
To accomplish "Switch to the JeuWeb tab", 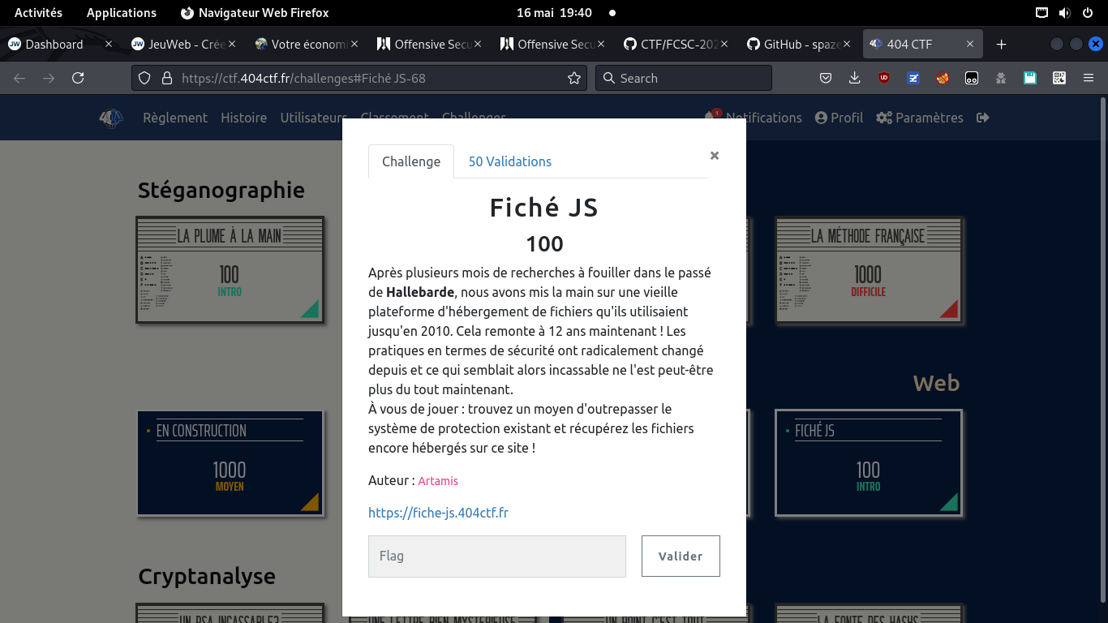I will pyautogui.click(x=183, y=44).
